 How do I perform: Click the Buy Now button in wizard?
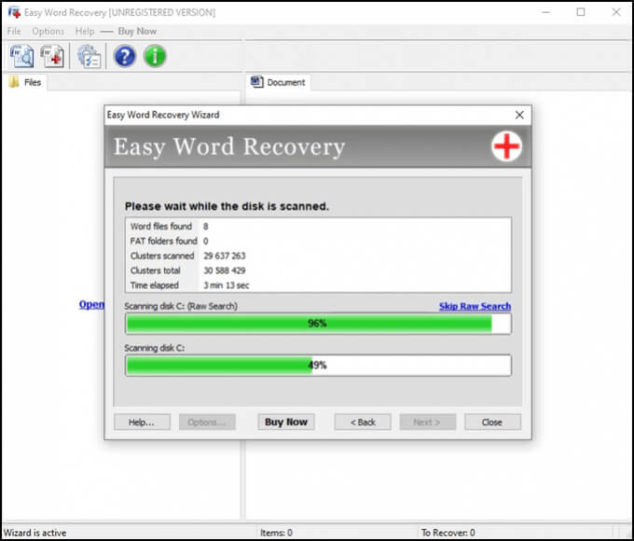(285, 422)
